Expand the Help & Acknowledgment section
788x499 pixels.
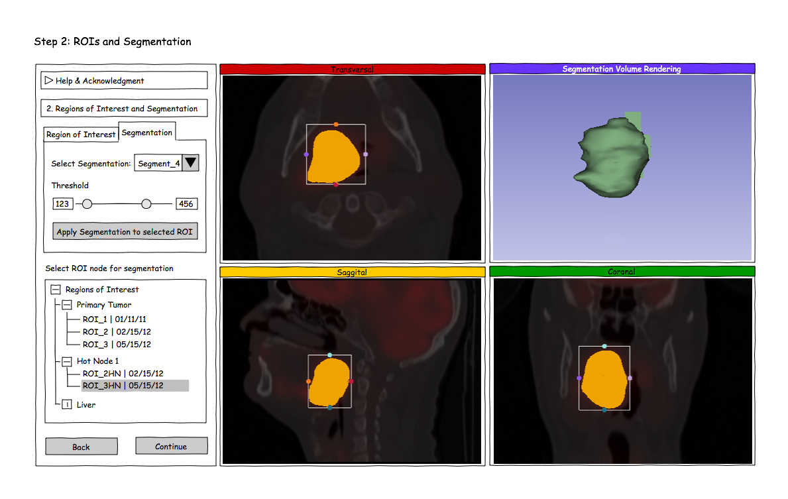[x=48, y=80]
